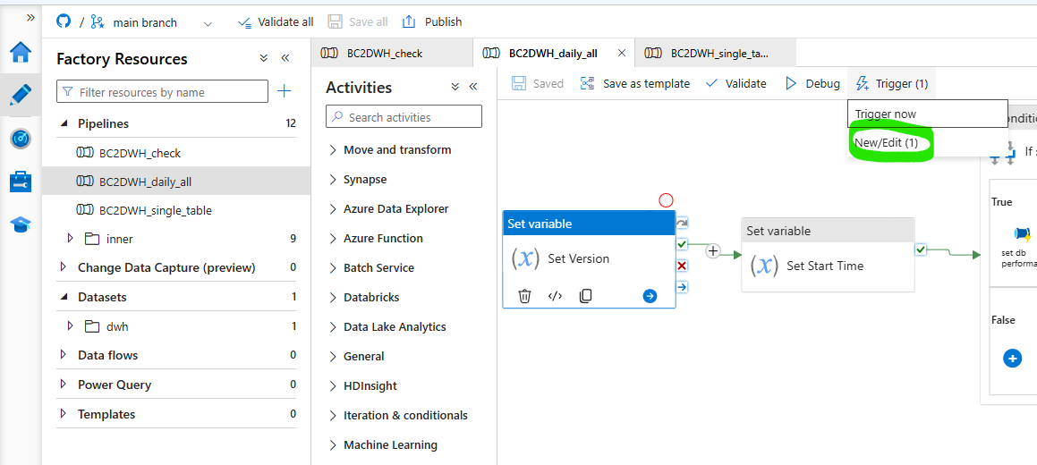This screenshot has height=465, width=1037.
Task: Delete the Set Version activity
Action: [x=524, y=296]
